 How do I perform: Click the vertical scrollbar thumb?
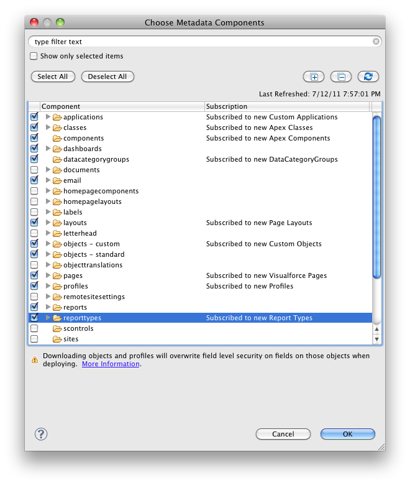point(376,197)
